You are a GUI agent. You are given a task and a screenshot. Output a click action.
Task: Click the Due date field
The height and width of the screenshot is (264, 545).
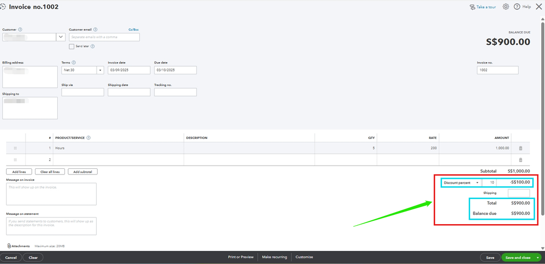click(175, 70)
